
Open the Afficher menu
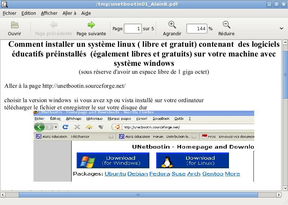pos(49,13)
